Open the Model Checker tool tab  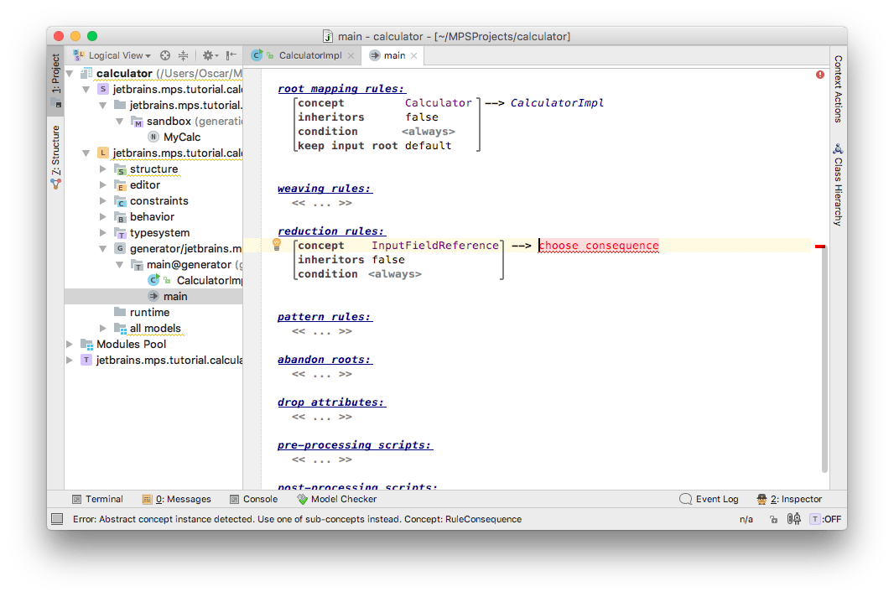[x=336, y=499]
